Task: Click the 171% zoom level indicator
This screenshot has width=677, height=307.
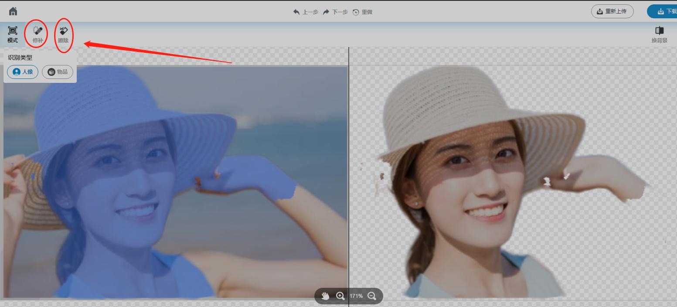Action: (x=356, y=296)
